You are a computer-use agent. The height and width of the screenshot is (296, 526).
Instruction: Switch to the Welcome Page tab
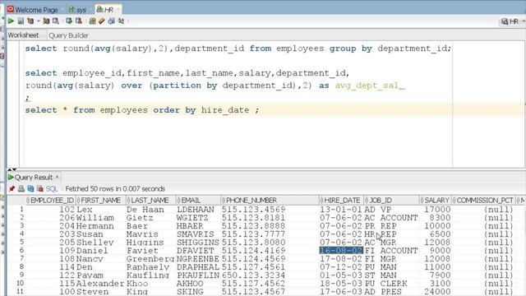33,9
